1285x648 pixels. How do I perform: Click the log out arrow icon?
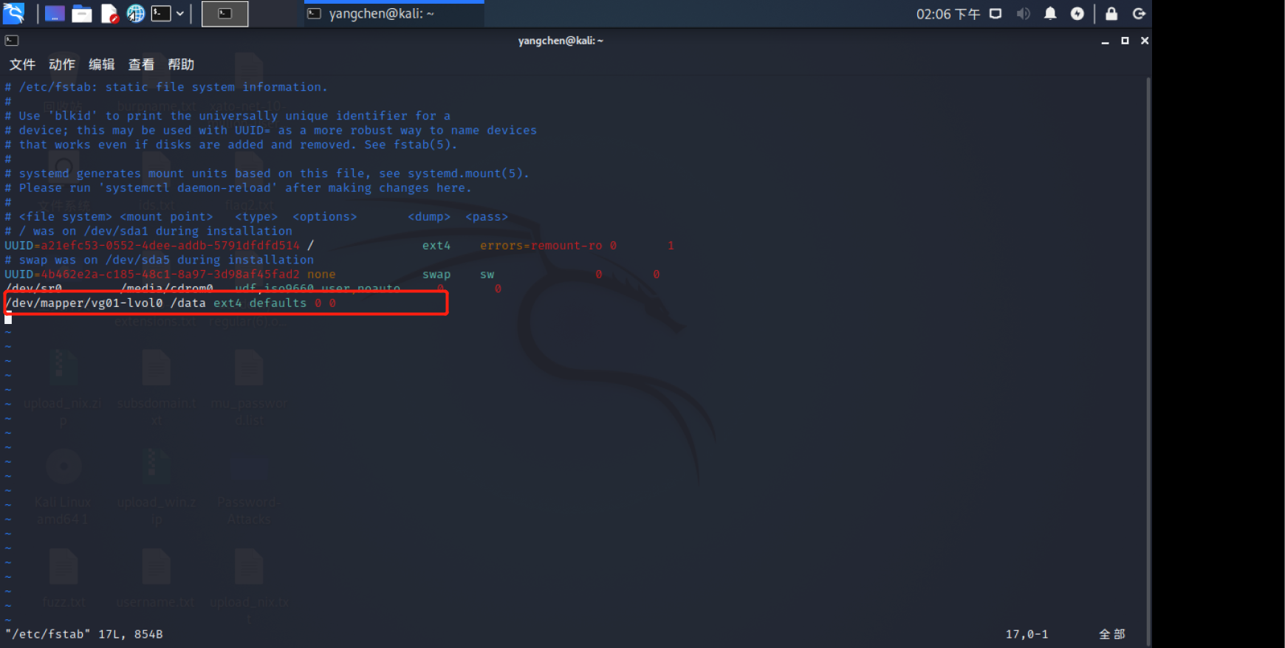click(1139, 13)
